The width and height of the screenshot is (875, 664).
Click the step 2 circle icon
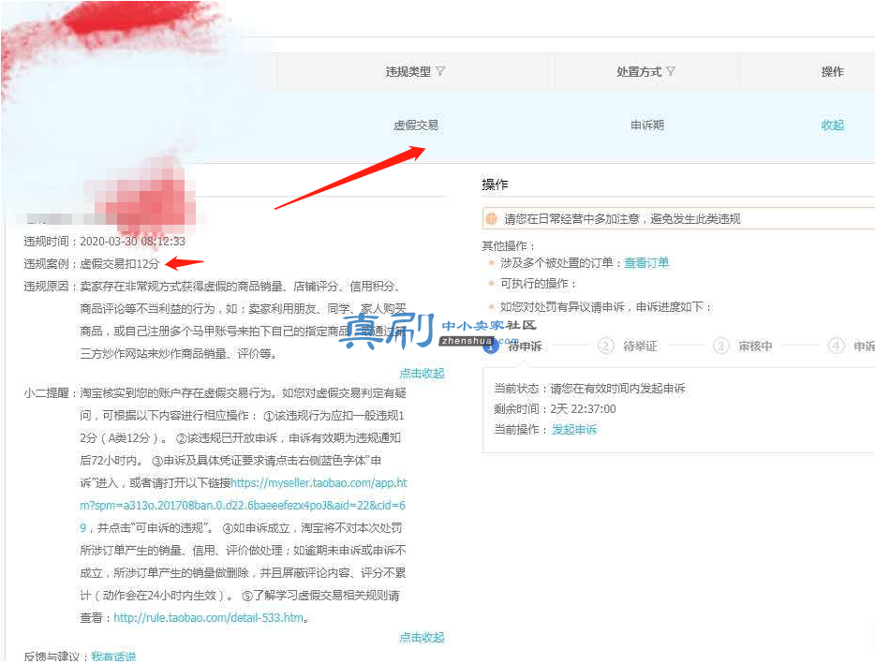pos(606,347)
